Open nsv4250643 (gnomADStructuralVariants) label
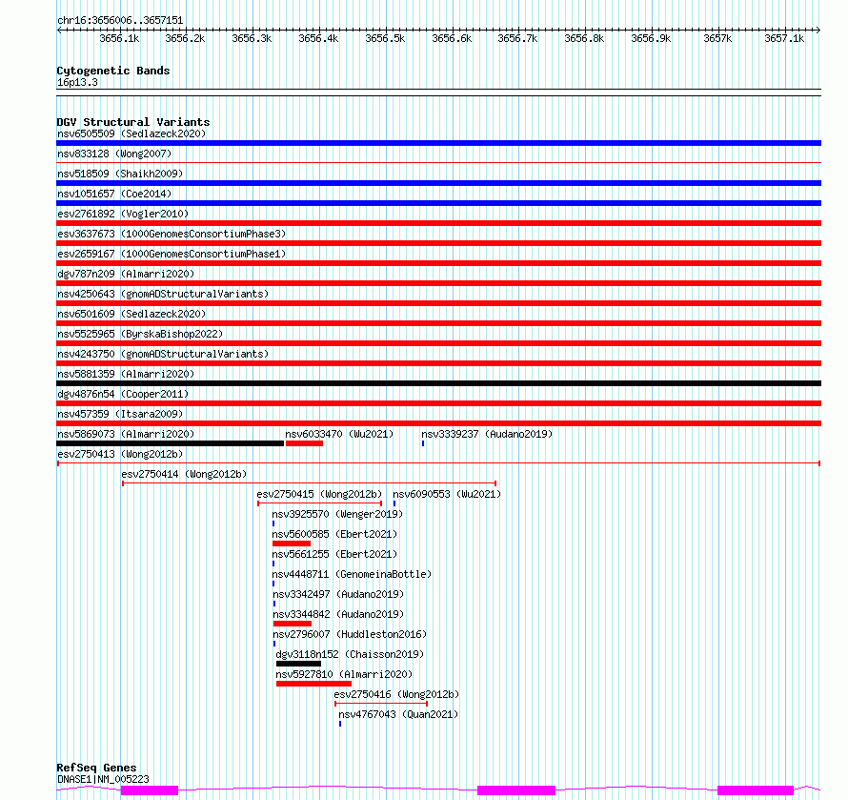Screen dimensions: 848x800 click(x=163, y=294)
